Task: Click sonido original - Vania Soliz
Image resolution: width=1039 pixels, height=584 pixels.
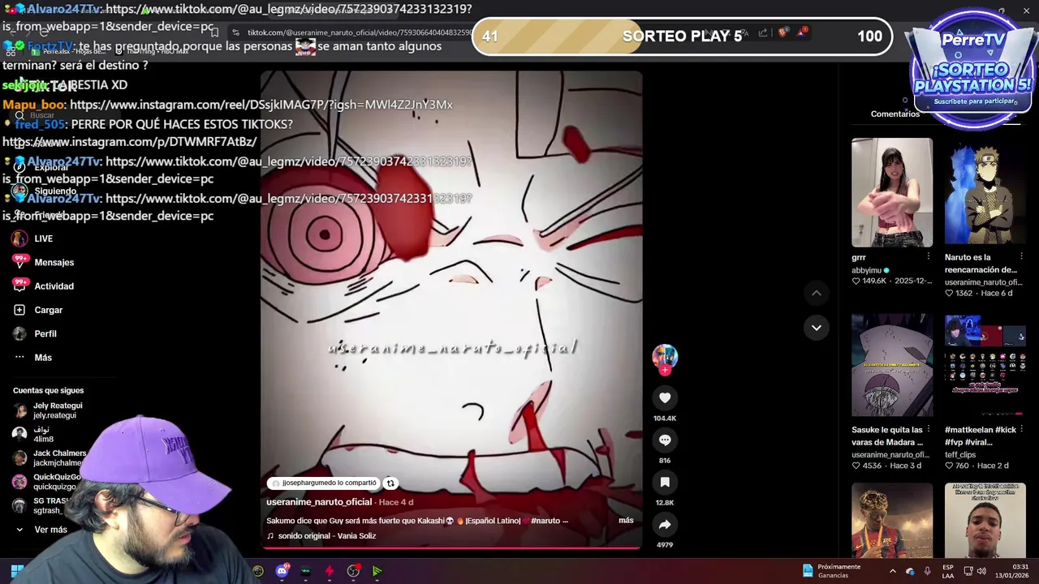Action: coord(326,536)
